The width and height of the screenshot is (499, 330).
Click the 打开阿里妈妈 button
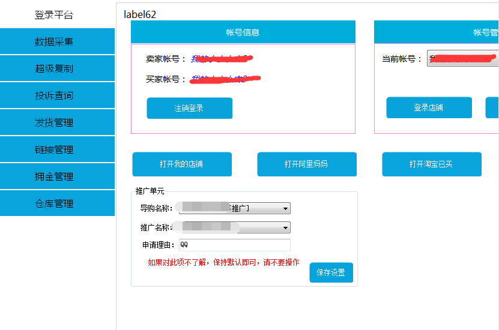[306, 164]
